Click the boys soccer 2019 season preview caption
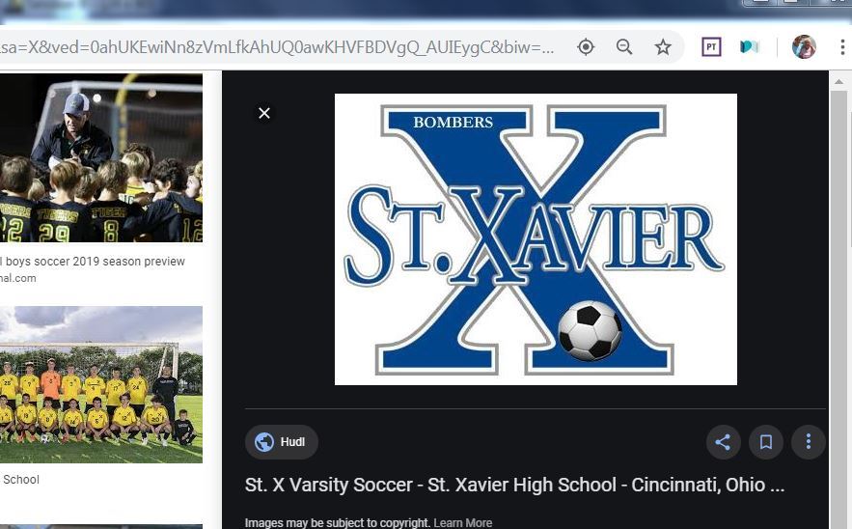Image resolution: width=852 pixels, height=529 pixels. click(x=94, y=262)
